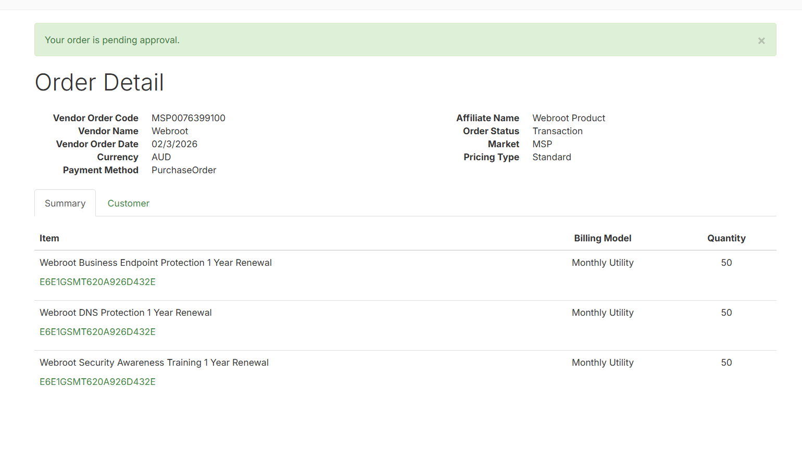Screen dimensions: 802x451
Task: Click currency value AUD
Action: click(x=161, y=157)
